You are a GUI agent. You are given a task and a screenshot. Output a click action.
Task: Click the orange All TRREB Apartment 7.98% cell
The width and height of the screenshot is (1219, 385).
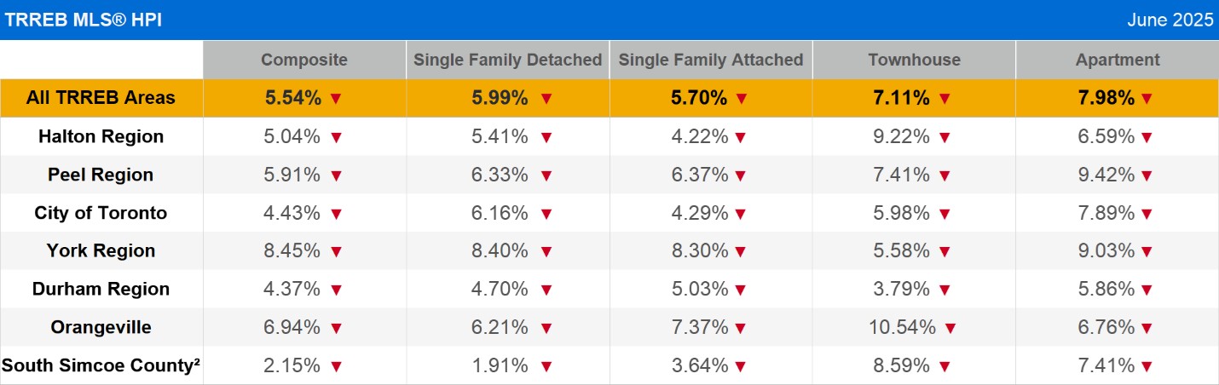click(1106, 98)
